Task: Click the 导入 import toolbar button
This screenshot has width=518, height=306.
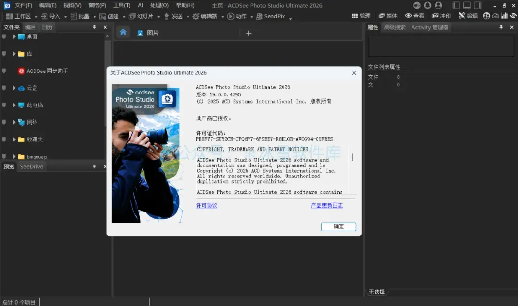Action: (x=50, y=16)
